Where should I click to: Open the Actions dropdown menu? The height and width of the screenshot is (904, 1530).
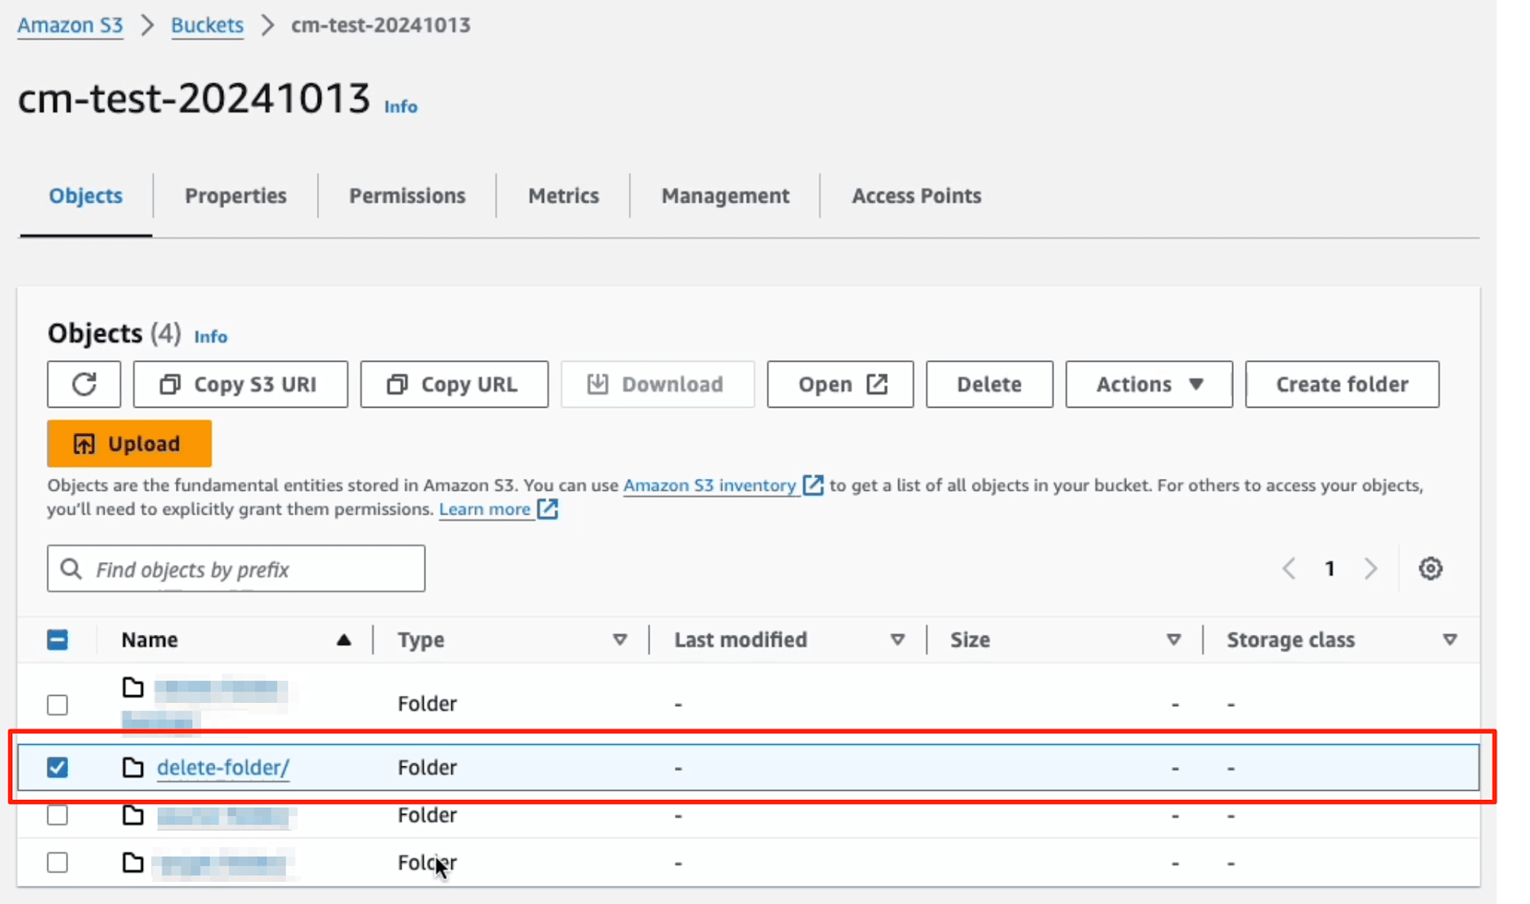[x=1149, y=384]
